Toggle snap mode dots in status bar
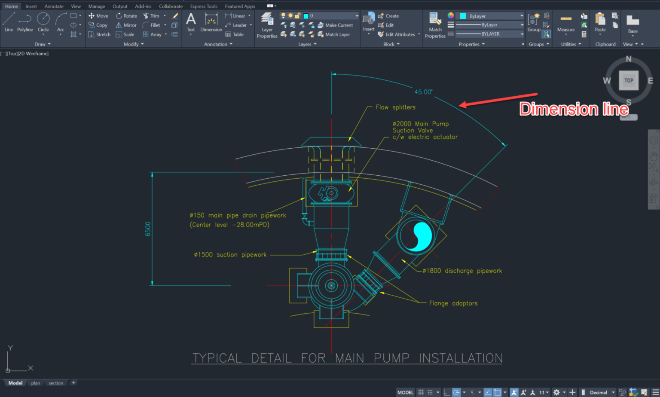This screenshot has width=660, height=397. [x=430, y=392]
